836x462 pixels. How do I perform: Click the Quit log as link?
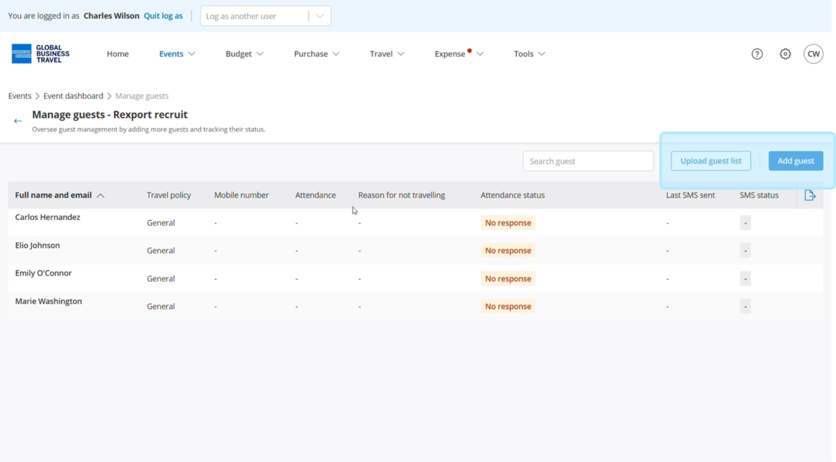point(163,16)
